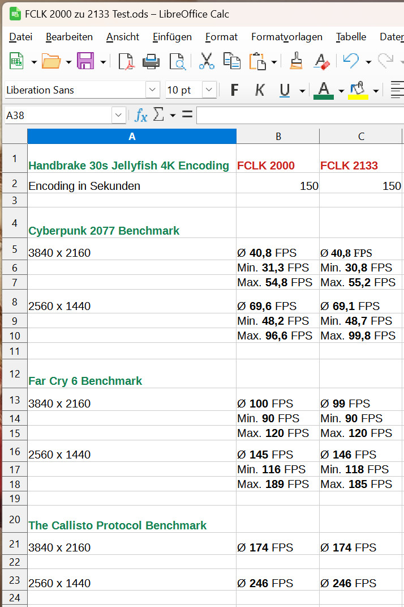Click cell 'Cyberpunk 2077 Benchmark'
The image size is (404, 607).
click(x=132, y=223)
